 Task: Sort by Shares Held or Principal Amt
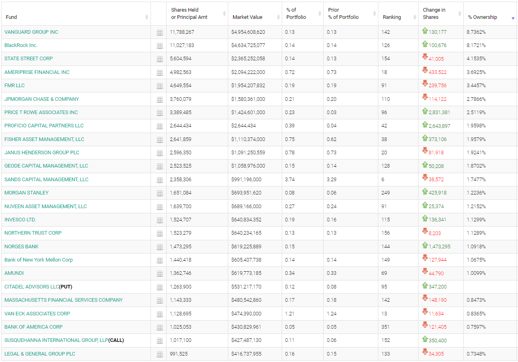(x=197, y=14)
